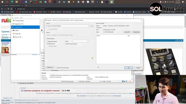Close the Cytomic browser tab

tap(22, 5)
